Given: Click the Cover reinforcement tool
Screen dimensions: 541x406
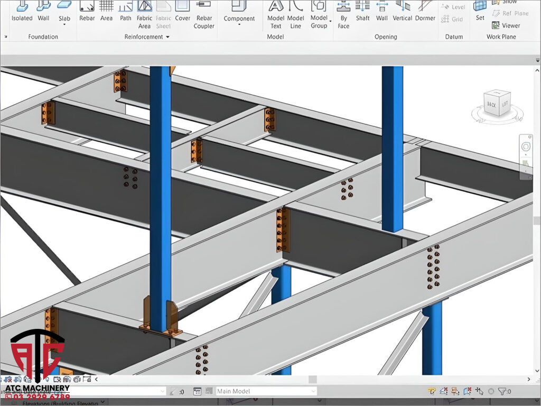Looking at the screenshot, I should point(182,12).
